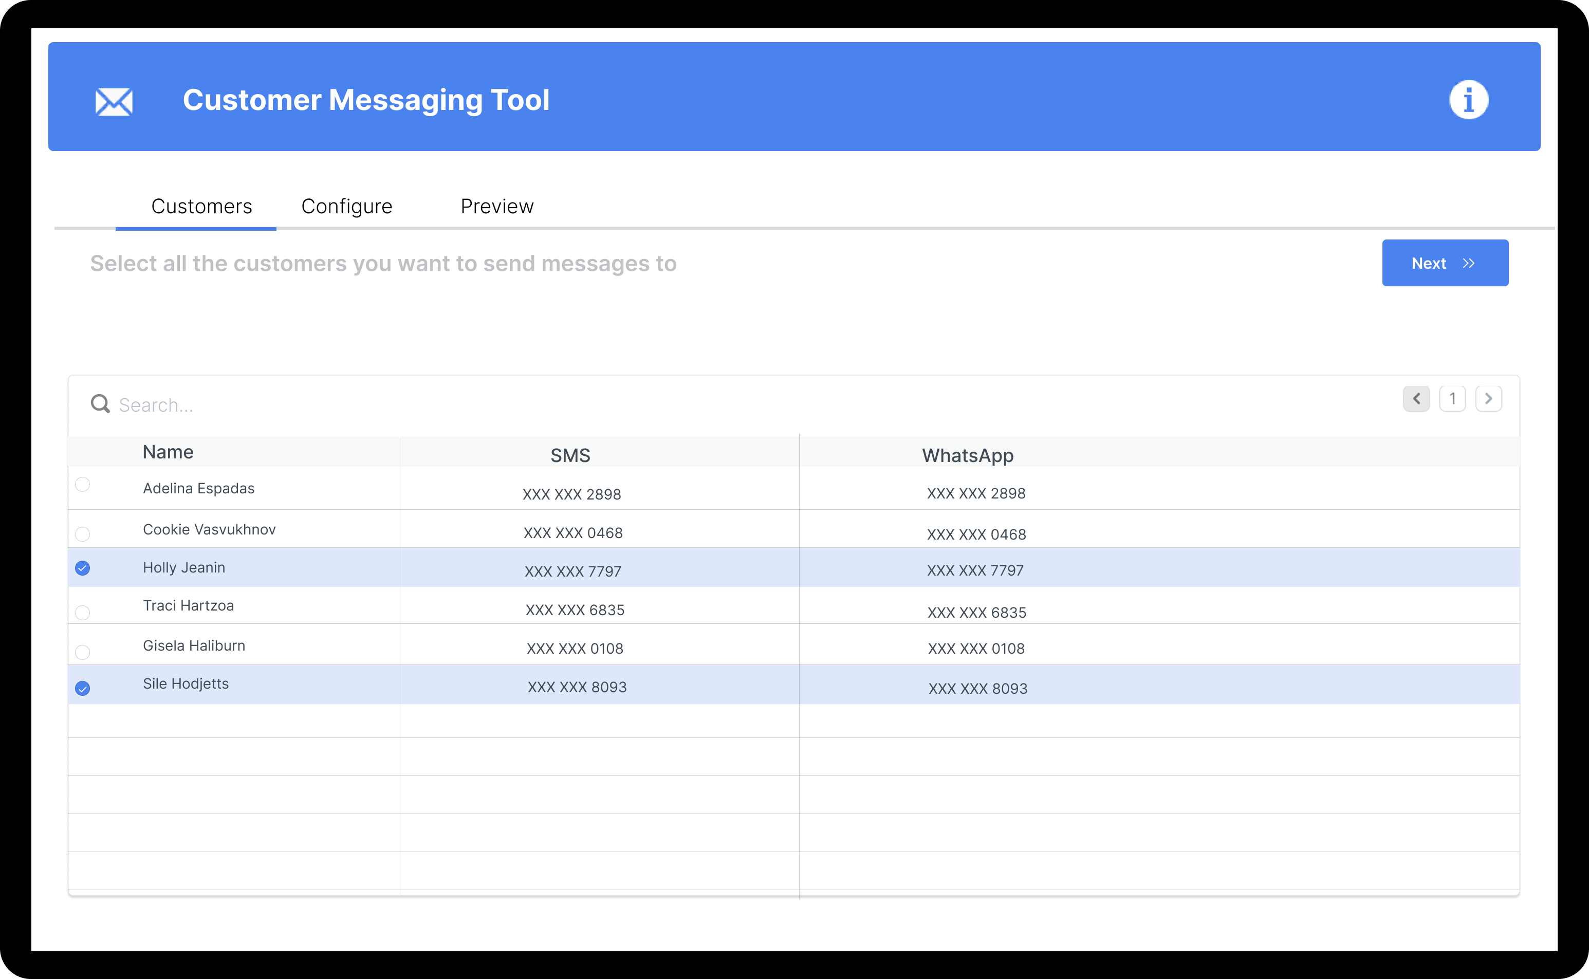Check the box next to Gisela Haliburn
Image resolution: width=1589 pixels, height=979 pixels.
point(83,653)
